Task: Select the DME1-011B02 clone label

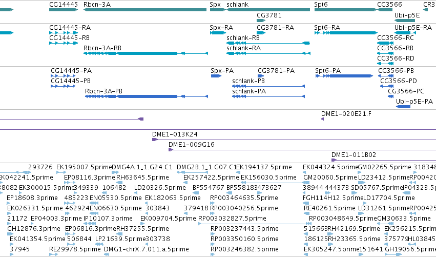Action: coord(354,155)
